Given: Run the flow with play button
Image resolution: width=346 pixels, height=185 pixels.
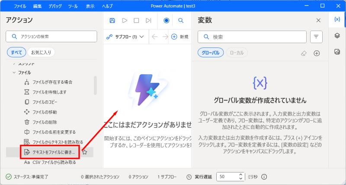Looking at the screenshot, I should click(125, 20).
